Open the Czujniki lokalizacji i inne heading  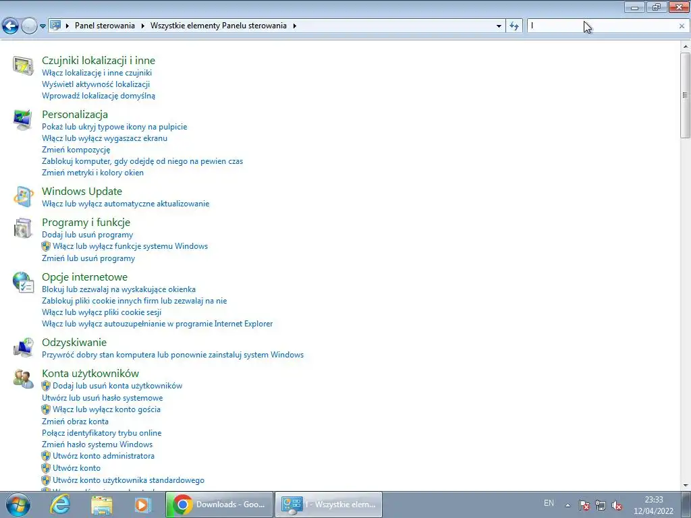tap(99, 60)
